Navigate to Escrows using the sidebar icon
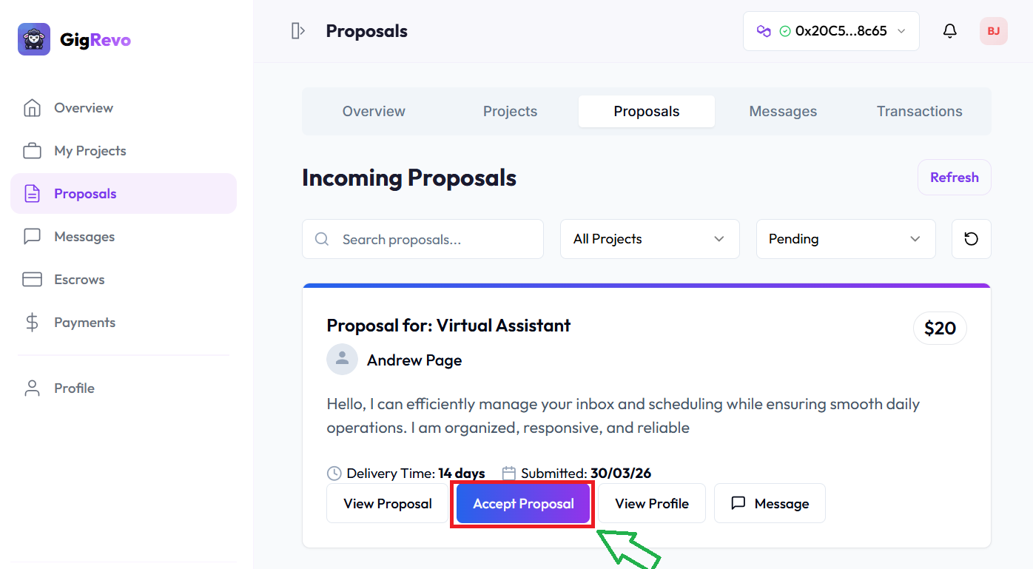 [78, 279]
